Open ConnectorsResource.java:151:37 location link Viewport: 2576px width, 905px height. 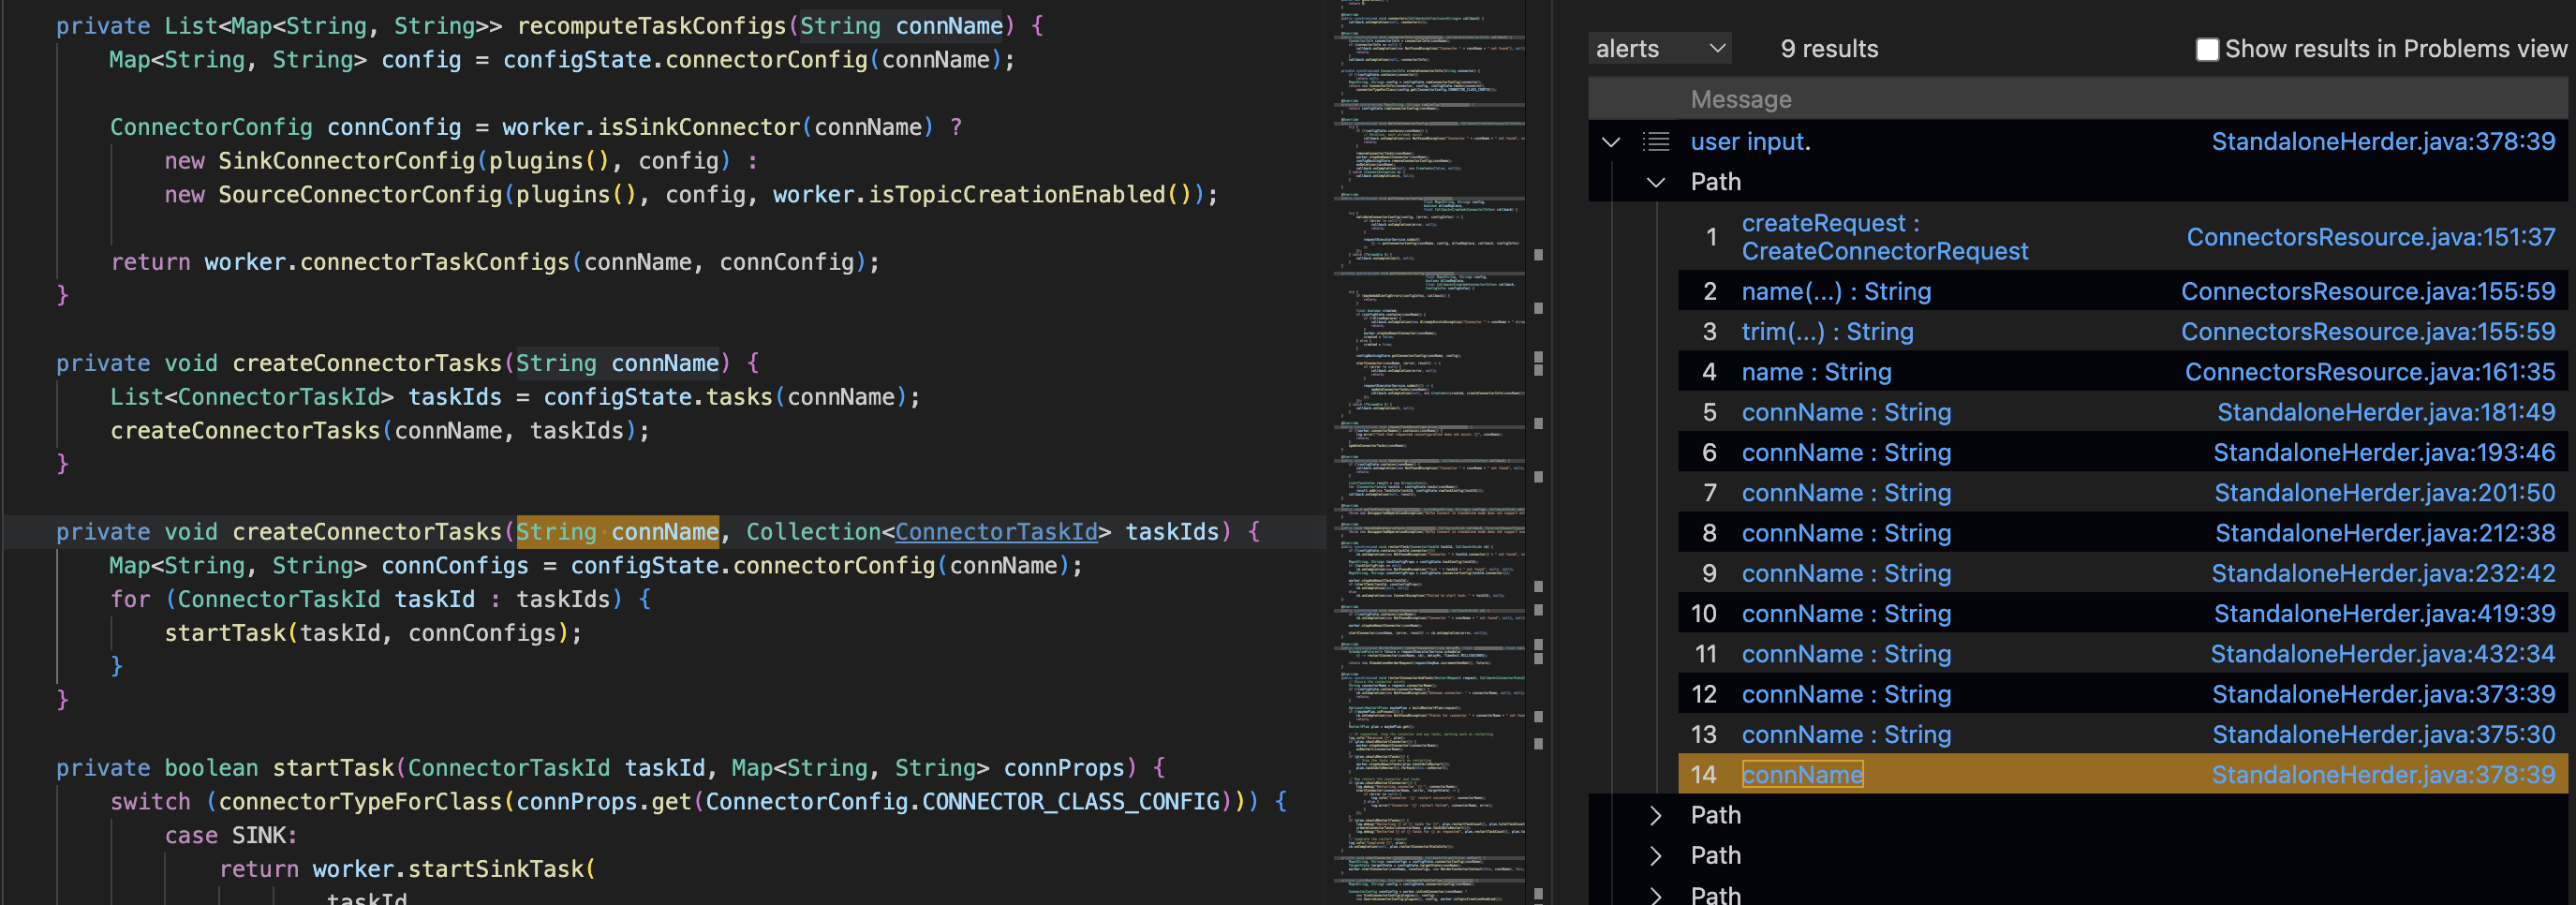[2370, 237]
